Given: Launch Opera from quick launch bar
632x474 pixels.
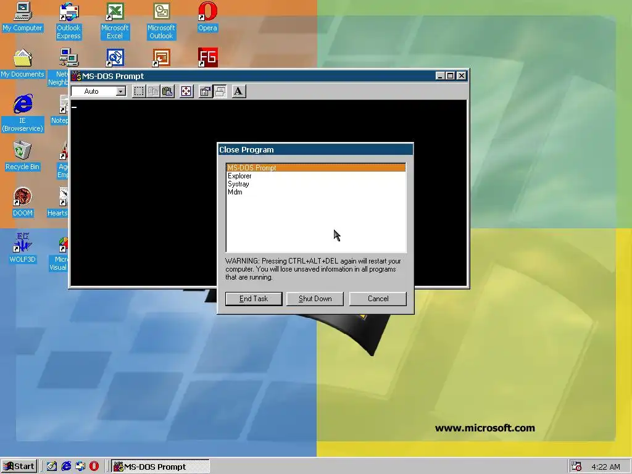Looking at the screenshot, I should tap(94, 467).
